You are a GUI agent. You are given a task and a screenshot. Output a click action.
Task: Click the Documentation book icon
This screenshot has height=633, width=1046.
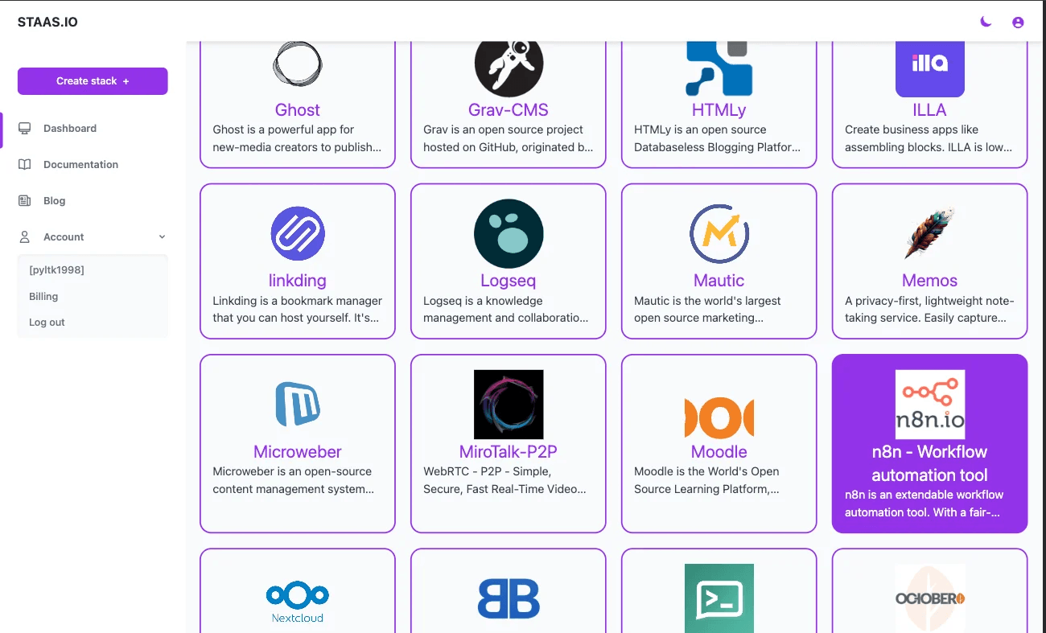(25, 165)
